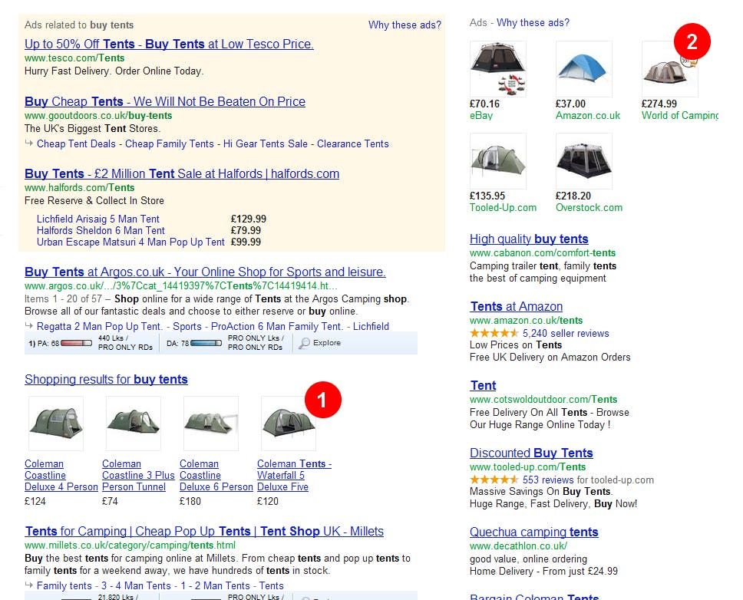This screenshot has width=743, height=600.
Task: Click the 5,240 seller reviews link
Action: 566,334
